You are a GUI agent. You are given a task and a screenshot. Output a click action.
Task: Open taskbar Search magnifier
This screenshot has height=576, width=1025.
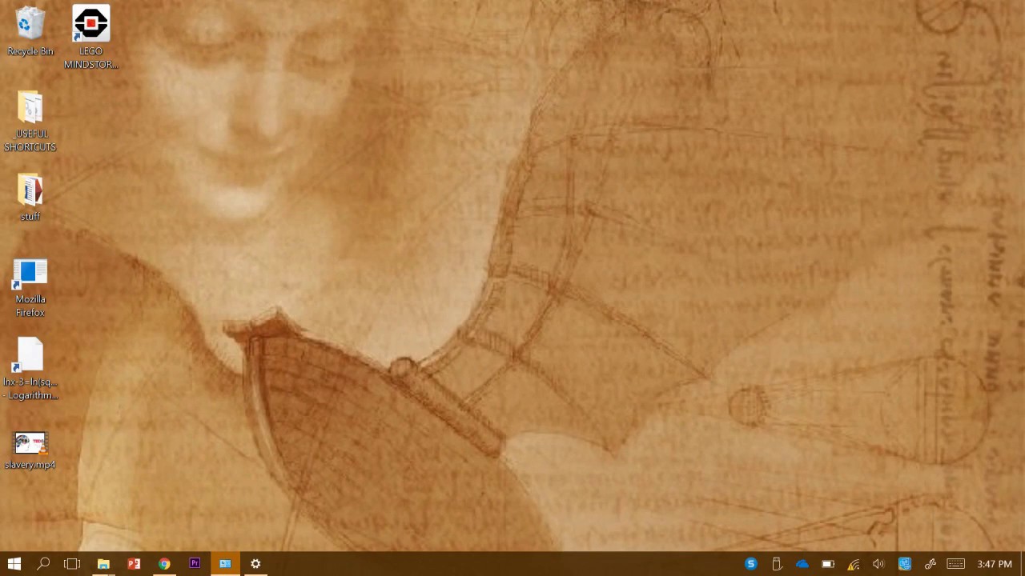(43, 564)
